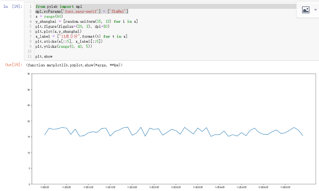Viewport: 319px width, 191px height.
Task: Click the x-axis label '11点45分'
Action: pos(242,187)
